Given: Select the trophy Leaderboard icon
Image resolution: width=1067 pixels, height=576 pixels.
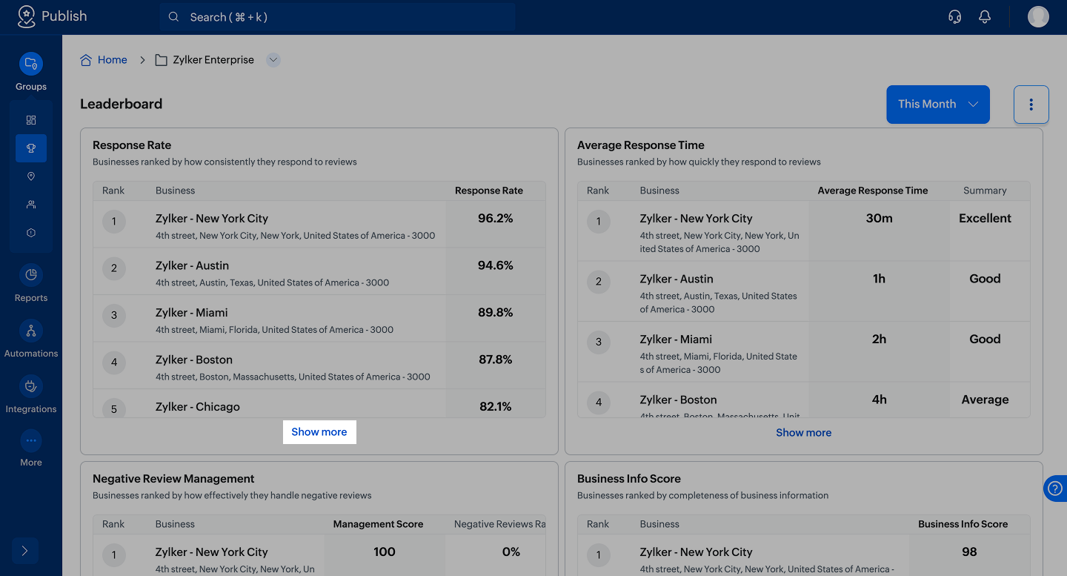Looking at the screenshot, I should click(x=31, y=148).
